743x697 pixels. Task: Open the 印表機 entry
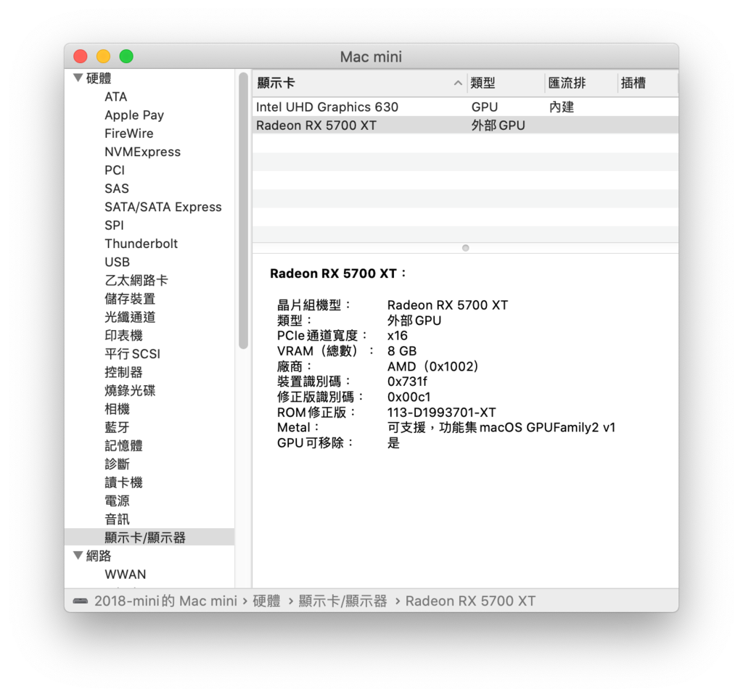coord(123,335)
